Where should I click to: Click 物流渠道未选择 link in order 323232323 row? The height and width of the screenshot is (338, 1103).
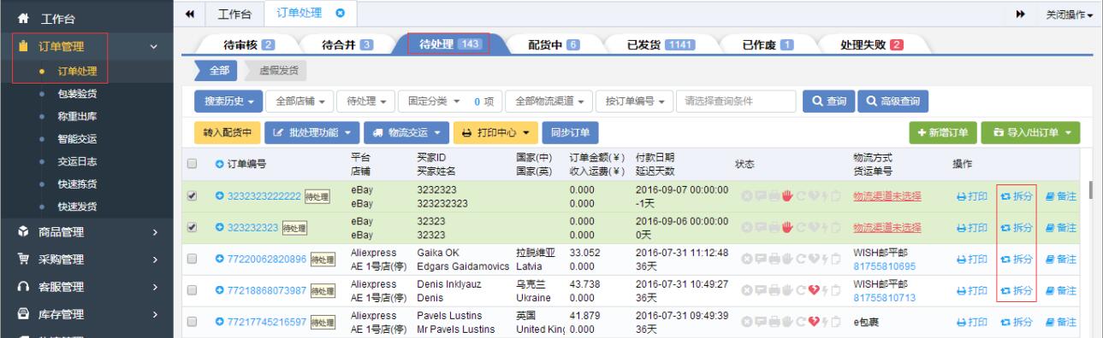[x=887, y=227]
